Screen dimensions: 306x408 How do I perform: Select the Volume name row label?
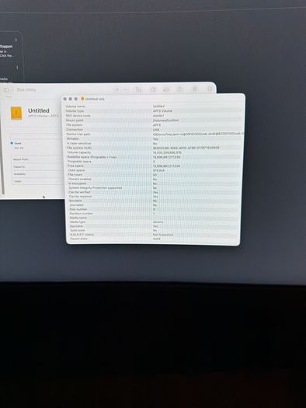75,106
